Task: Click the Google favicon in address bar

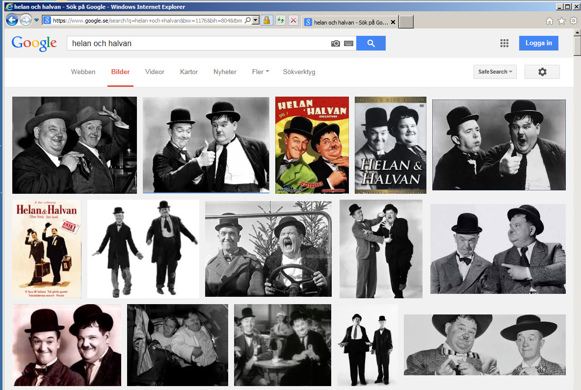Action: (x=47, y=21)
